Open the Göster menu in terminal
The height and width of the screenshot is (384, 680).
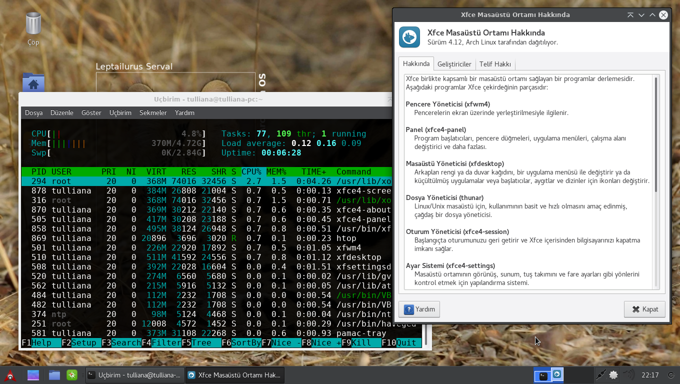[91, 113]
